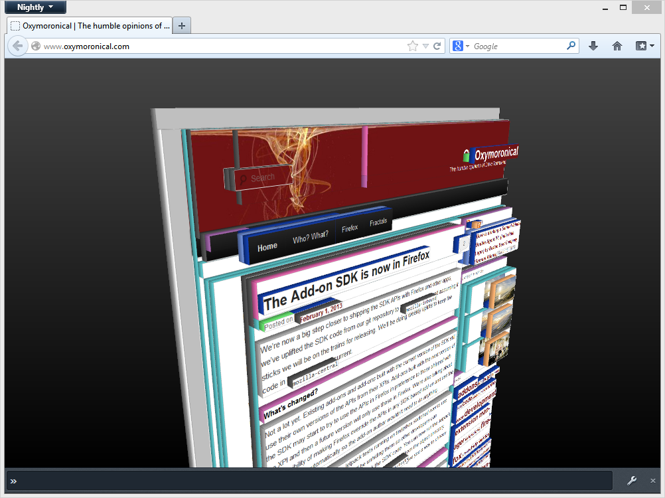The height and width of the screenshot is (498, 665).
Task: Run search with magnifier icon
Action: pyautogui.click(x=571, y=45)
